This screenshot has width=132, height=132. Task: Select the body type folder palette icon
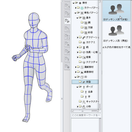coord(67,21)
